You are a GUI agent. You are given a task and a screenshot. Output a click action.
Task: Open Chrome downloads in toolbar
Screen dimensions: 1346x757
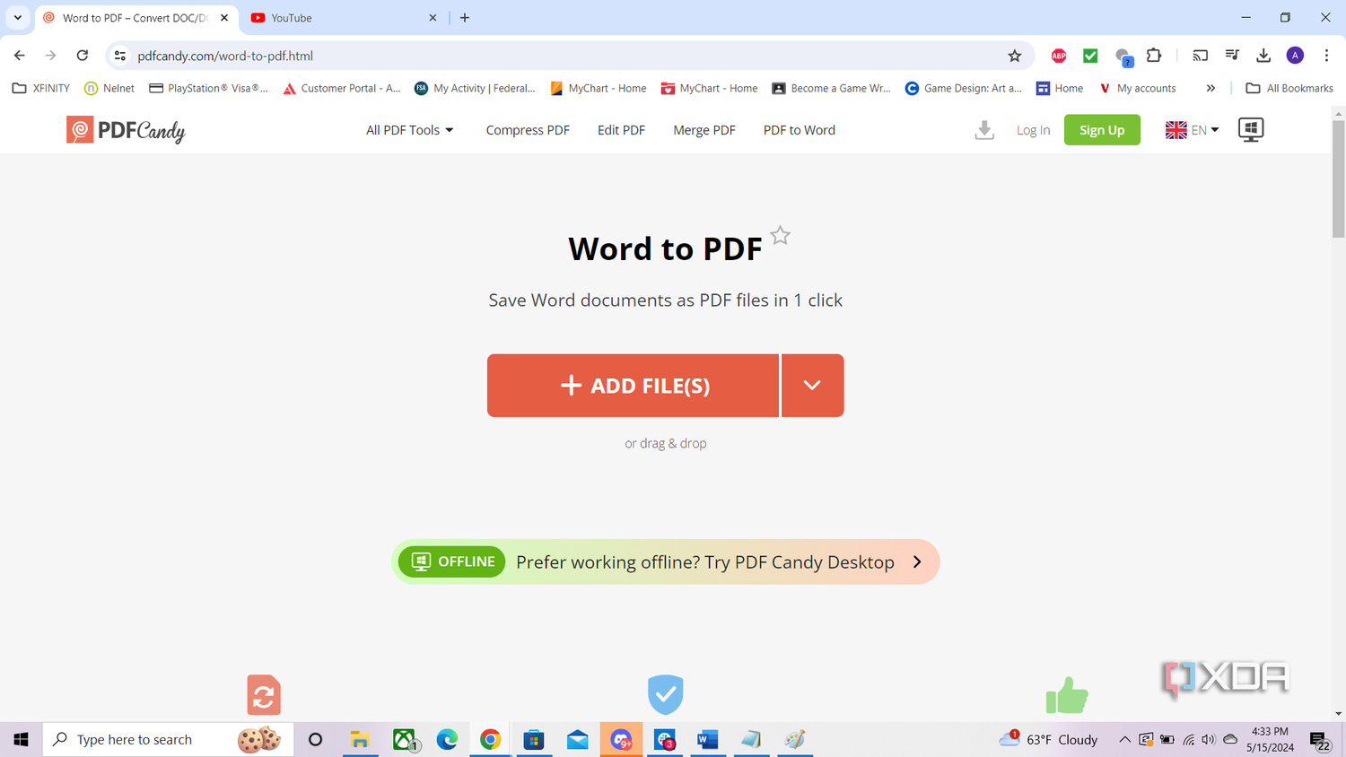[x=1263, y=56]
